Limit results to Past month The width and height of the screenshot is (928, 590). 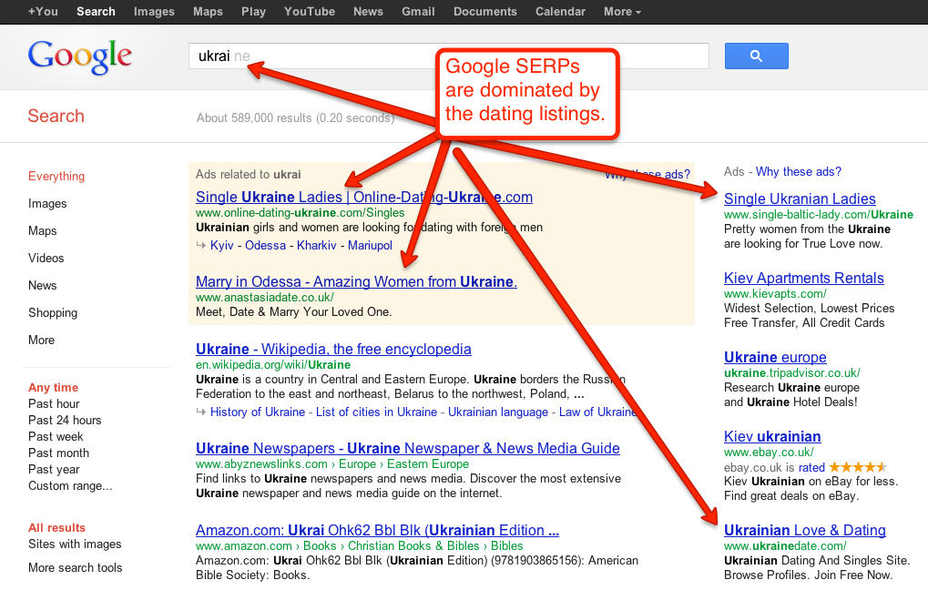(x=58, y=453)
